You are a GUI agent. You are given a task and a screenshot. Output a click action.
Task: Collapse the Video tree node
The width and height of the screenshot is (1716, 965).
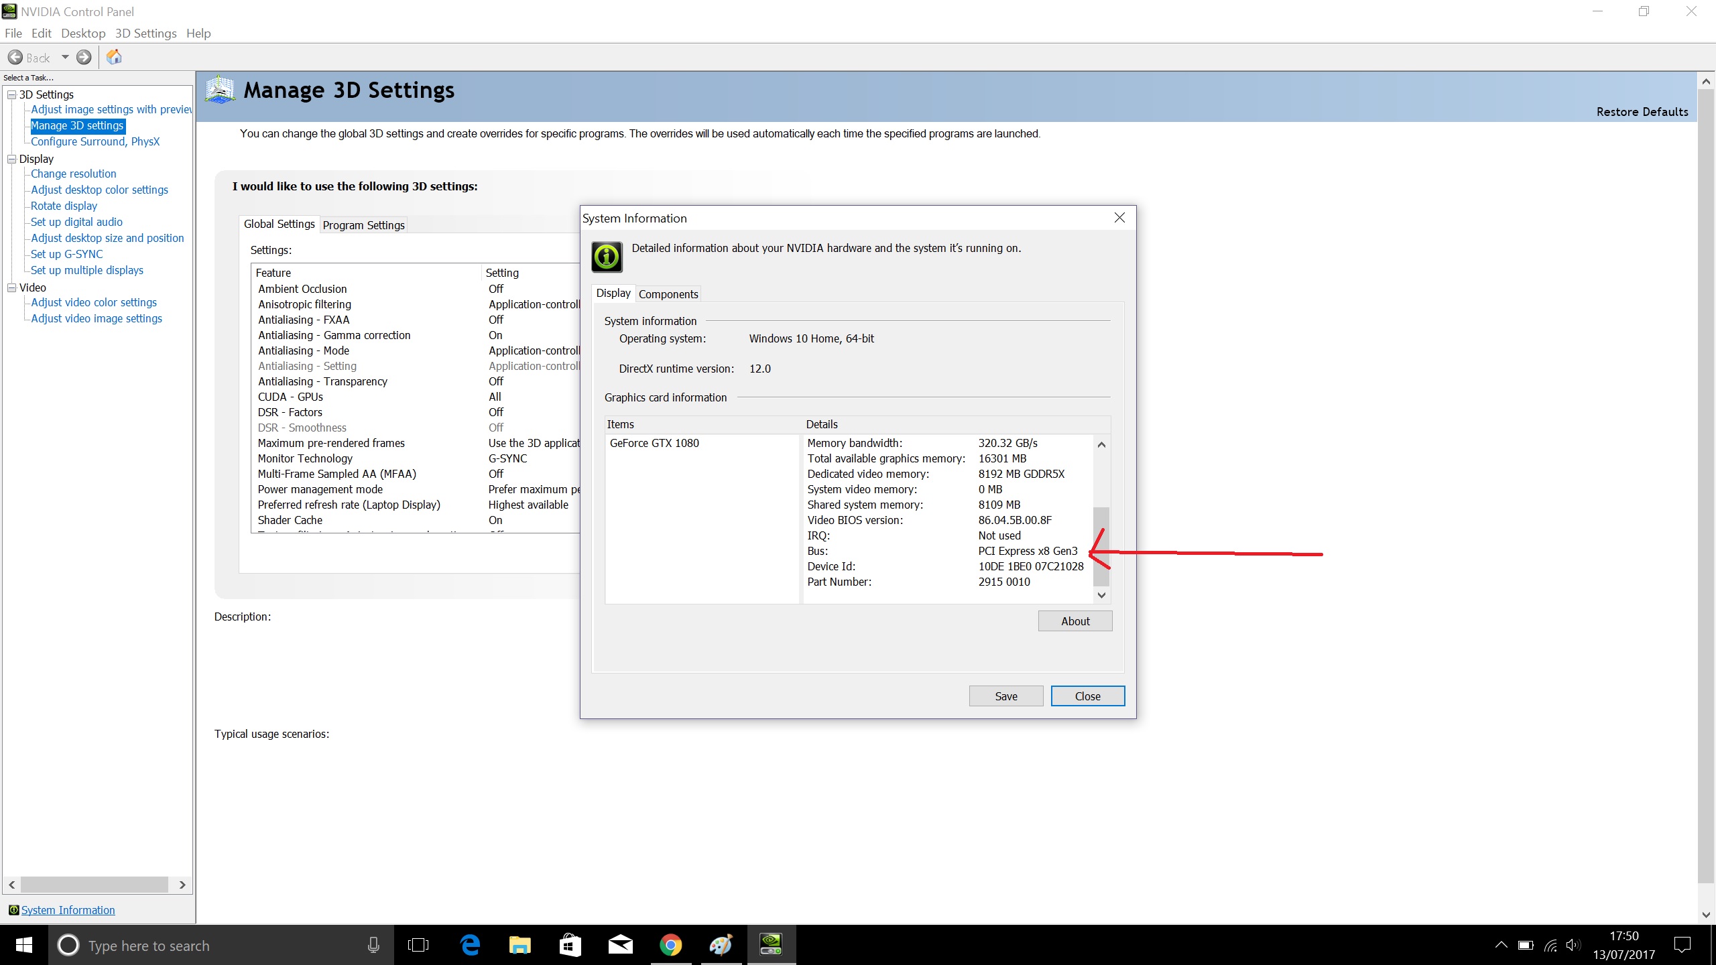tap(11, 287)
